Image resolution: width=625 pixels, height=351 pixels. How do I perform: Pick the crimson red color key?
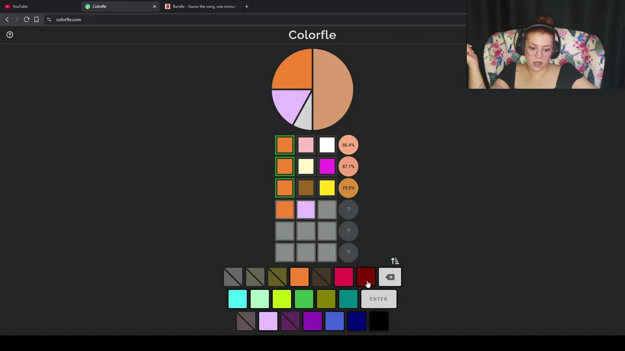point(344,277)
